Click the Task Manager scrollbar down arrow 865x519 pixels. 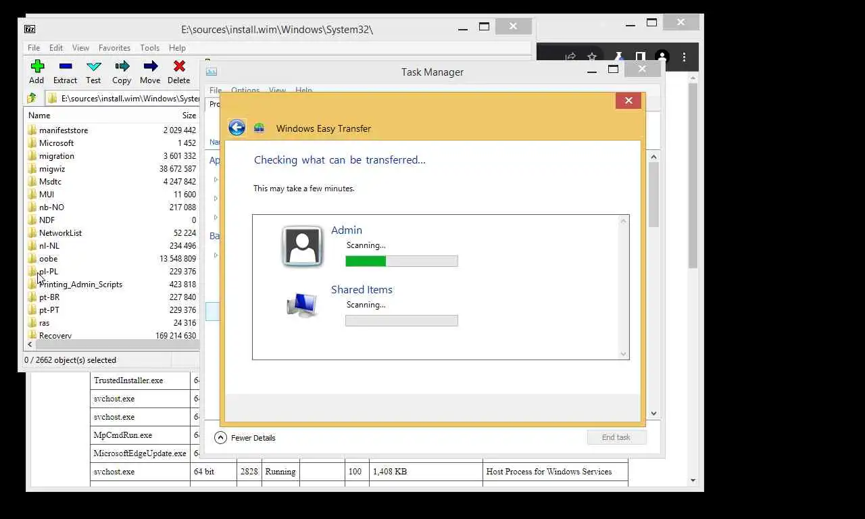coord(653,414)
